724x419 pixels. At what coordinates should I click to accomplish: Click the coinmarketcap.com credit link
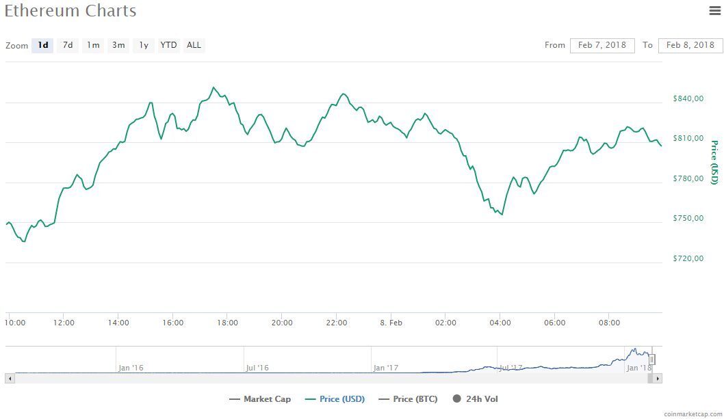pos(693,414)
